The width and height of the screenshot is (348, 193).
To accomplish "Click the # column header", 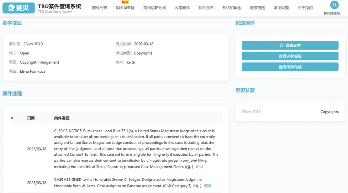I will pos(12,118).
